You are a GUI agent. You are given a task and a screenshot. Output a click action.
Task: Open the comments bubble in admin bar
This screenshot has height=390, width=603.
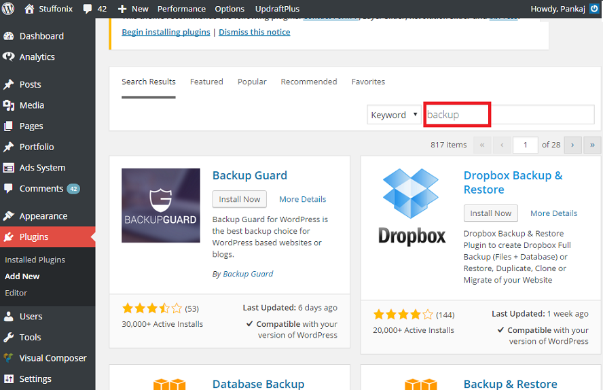click(88, 9)
